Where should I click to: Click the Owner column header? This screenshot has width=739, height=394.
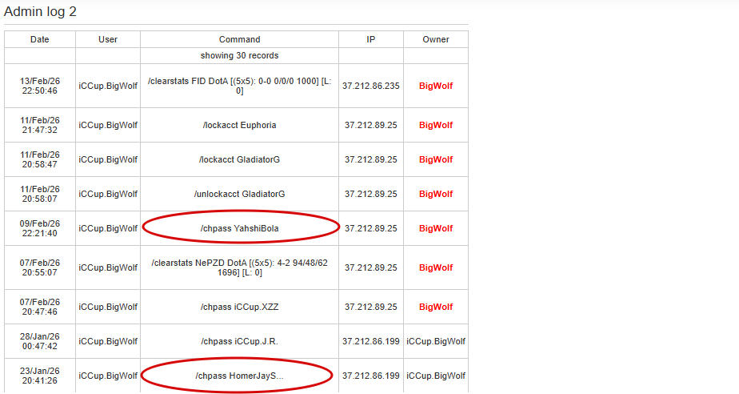pyautogui.click(x=436, y=39)
